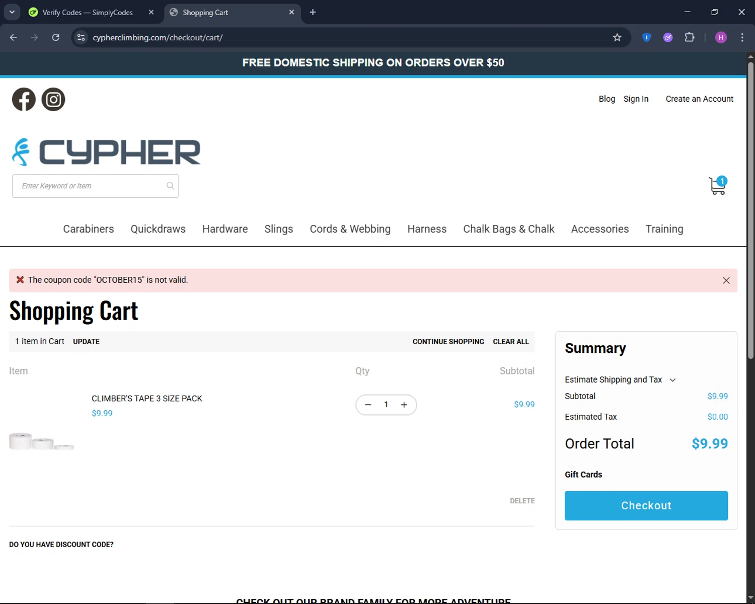Image resolution: width=755 pixels, height=604 pixels.
Task: Close the Verify Codes SimplyCodes tab
Action: (151, 12)
